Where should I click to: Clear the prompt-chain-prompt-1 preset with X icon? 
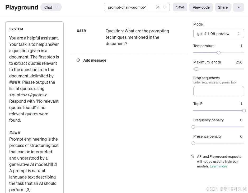pyautogui.click(x=158, y=7)
